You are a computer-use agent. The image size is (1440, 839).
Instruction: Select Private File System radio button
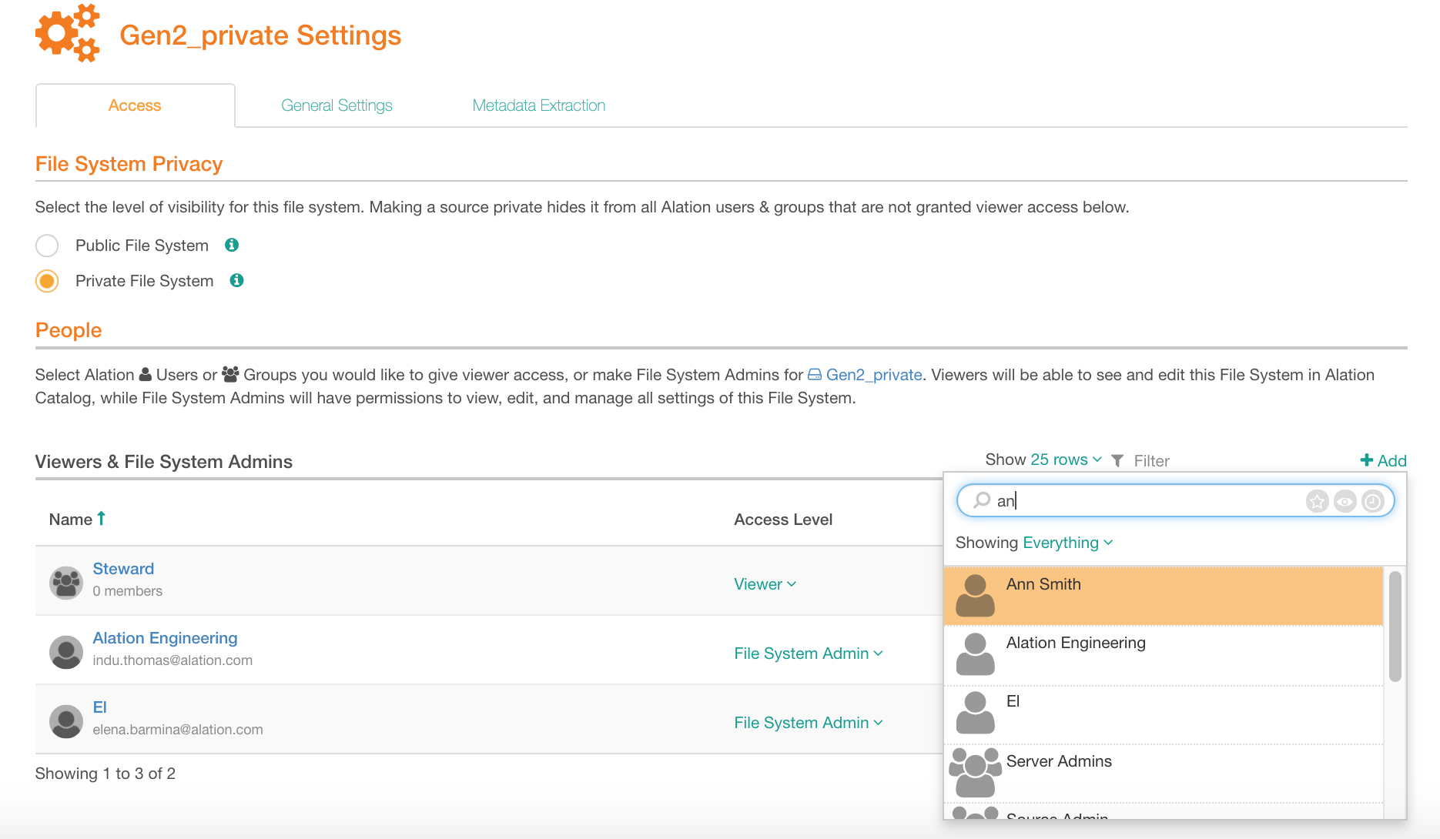(47, 281)
